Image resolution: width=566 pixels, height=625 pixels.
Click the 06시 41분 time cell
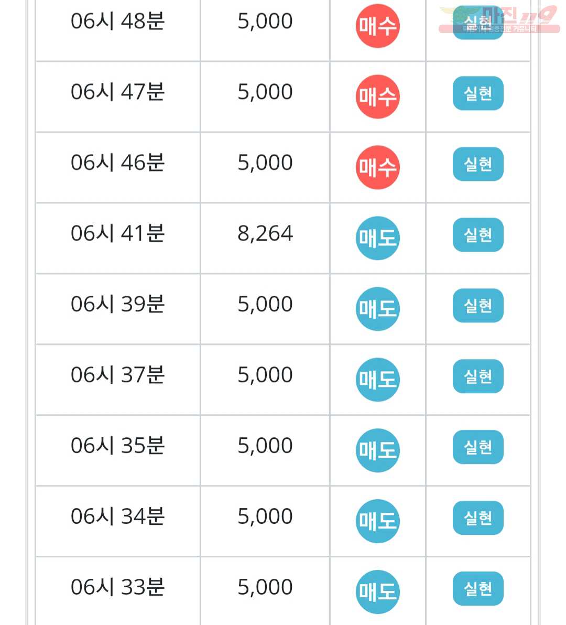tap(118, 238)
